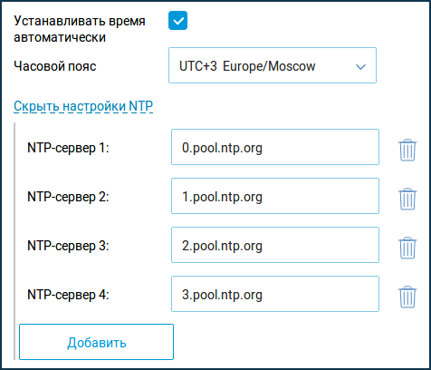431x370 pixels.
Task: Click the 'Часовой пояс' label text
Action: click(x=55, y=66)
